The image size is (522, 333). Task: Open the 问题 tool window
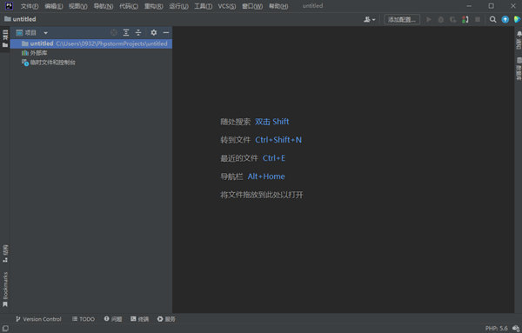tap(113, 319)
